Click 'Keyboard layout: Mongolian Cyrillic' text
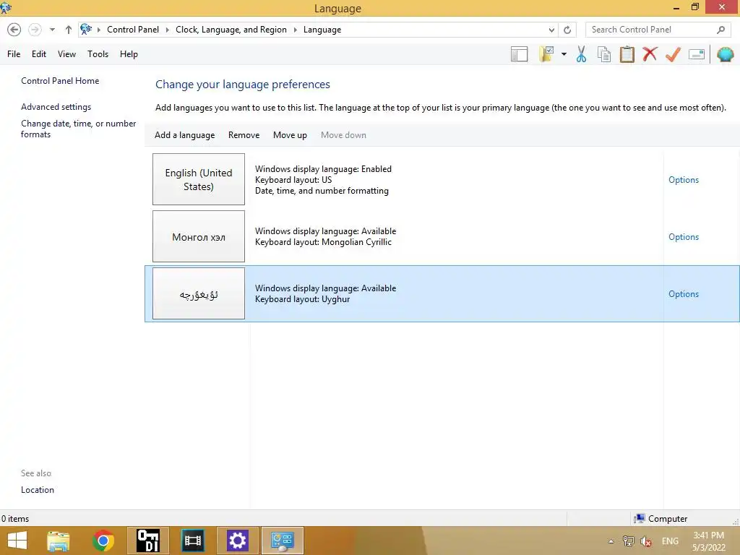 coord(323,242)
